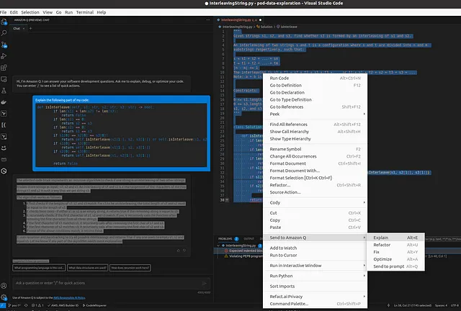Select Format Document in the context menu
Viewport: 461px width, 311px height.
(315, 163)
